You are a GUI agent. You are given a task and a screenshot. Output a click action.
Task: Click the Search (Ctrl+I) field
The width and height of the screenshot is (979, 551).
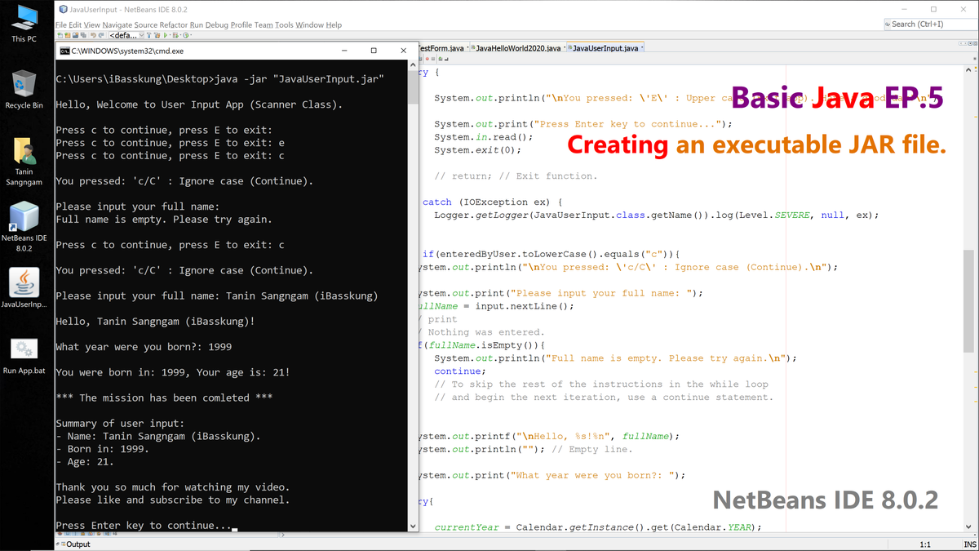click(x=930, y=24)
